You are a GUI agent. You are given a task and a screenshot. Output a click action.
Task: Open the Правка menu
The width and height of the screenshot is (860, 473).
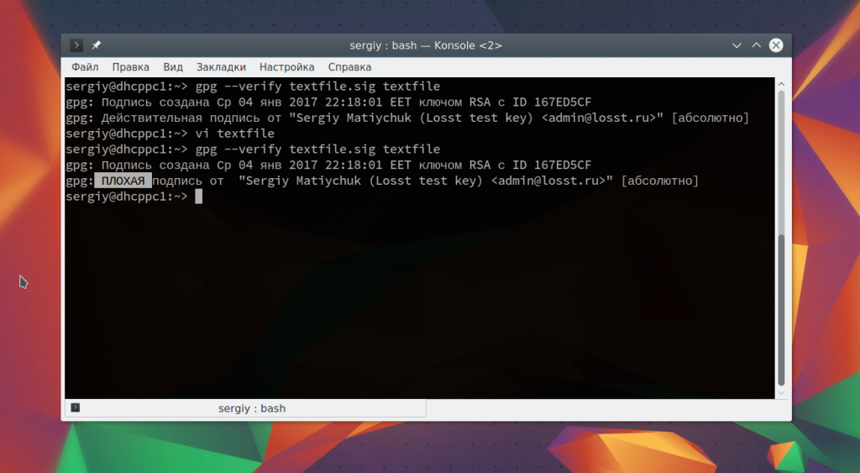(x=130, y=67)
